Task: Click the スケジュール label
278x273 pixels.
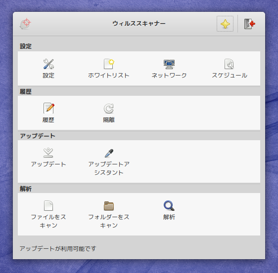Action: [x=229, y=76]
